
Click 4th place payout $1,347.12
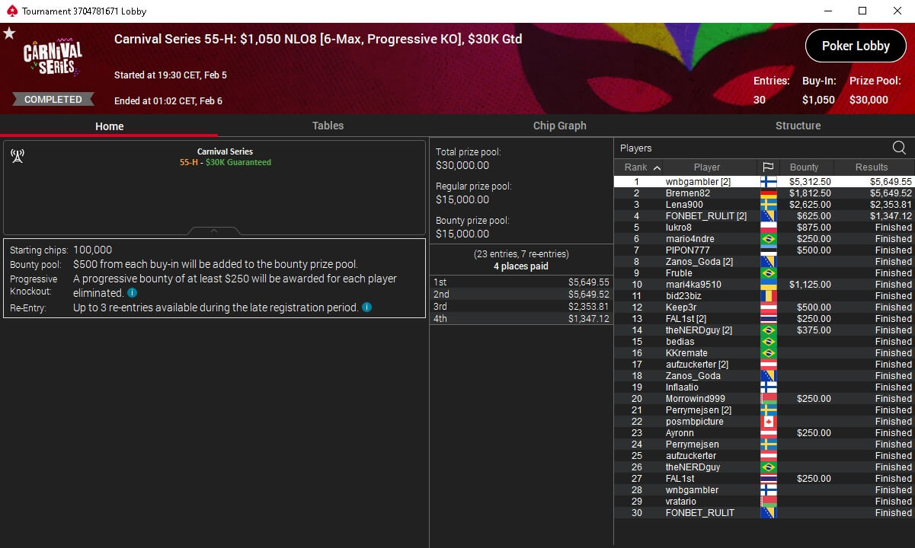pyautogui.click(x=589, y=319)
